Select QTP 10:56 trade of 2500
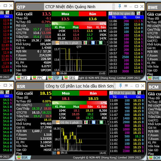This screenshot has width=161, height=161. point(126,57)
